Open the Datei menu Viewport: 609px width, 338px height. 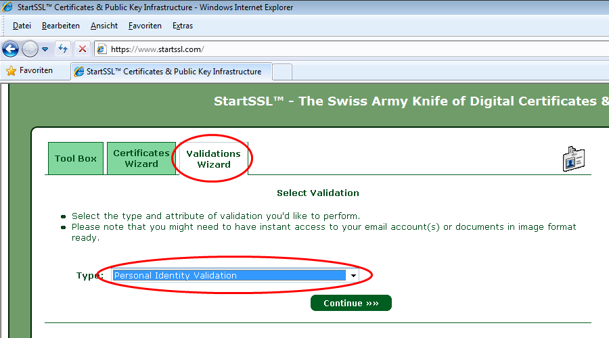pos(22,26)
